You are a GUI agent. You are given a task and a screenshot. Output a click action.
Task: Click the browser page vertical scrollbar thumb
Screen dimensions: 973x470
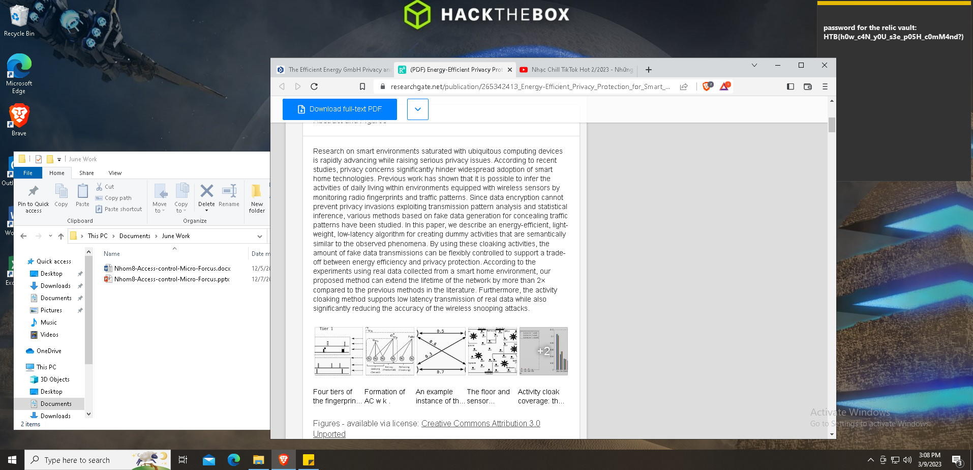tap(832, 125)
